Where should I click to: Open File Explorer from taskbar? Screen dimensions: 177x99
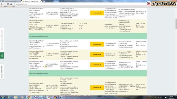[16, 97]
